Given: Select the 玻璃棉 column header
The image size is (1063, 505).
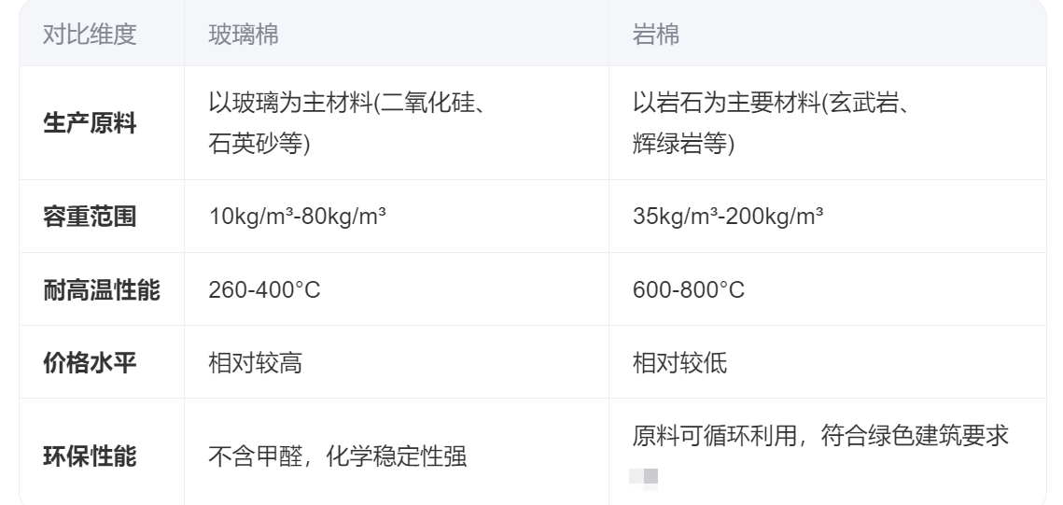Looking at the screenshot, I should pyautogui.click(x=243, y=34).
